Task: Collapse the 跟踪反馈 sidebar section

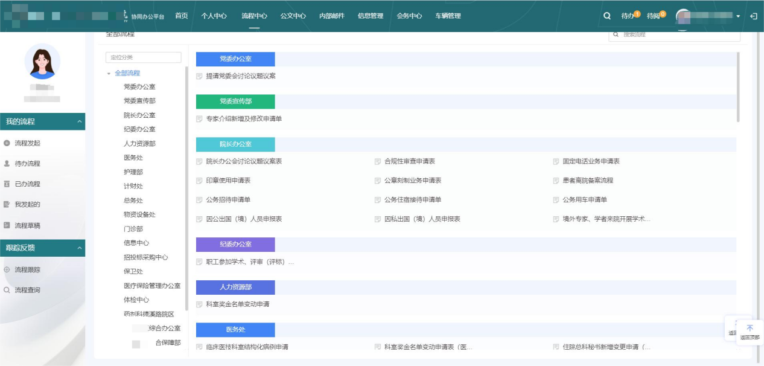Action: [79, 248]
